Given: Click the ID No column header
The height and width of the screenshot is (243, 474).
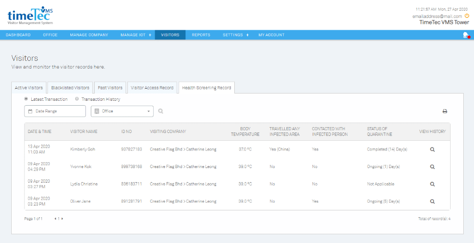Looking at the screenshot, I should tap(126, 131).
